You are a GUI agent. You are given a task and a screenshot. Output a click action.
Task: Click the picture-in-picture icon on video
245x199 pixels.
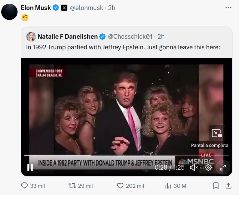pyautogui.click(x=217, y=133)
